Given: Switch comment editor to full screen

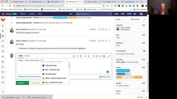Looking at the screenshot, I should [x=109, y=56].
